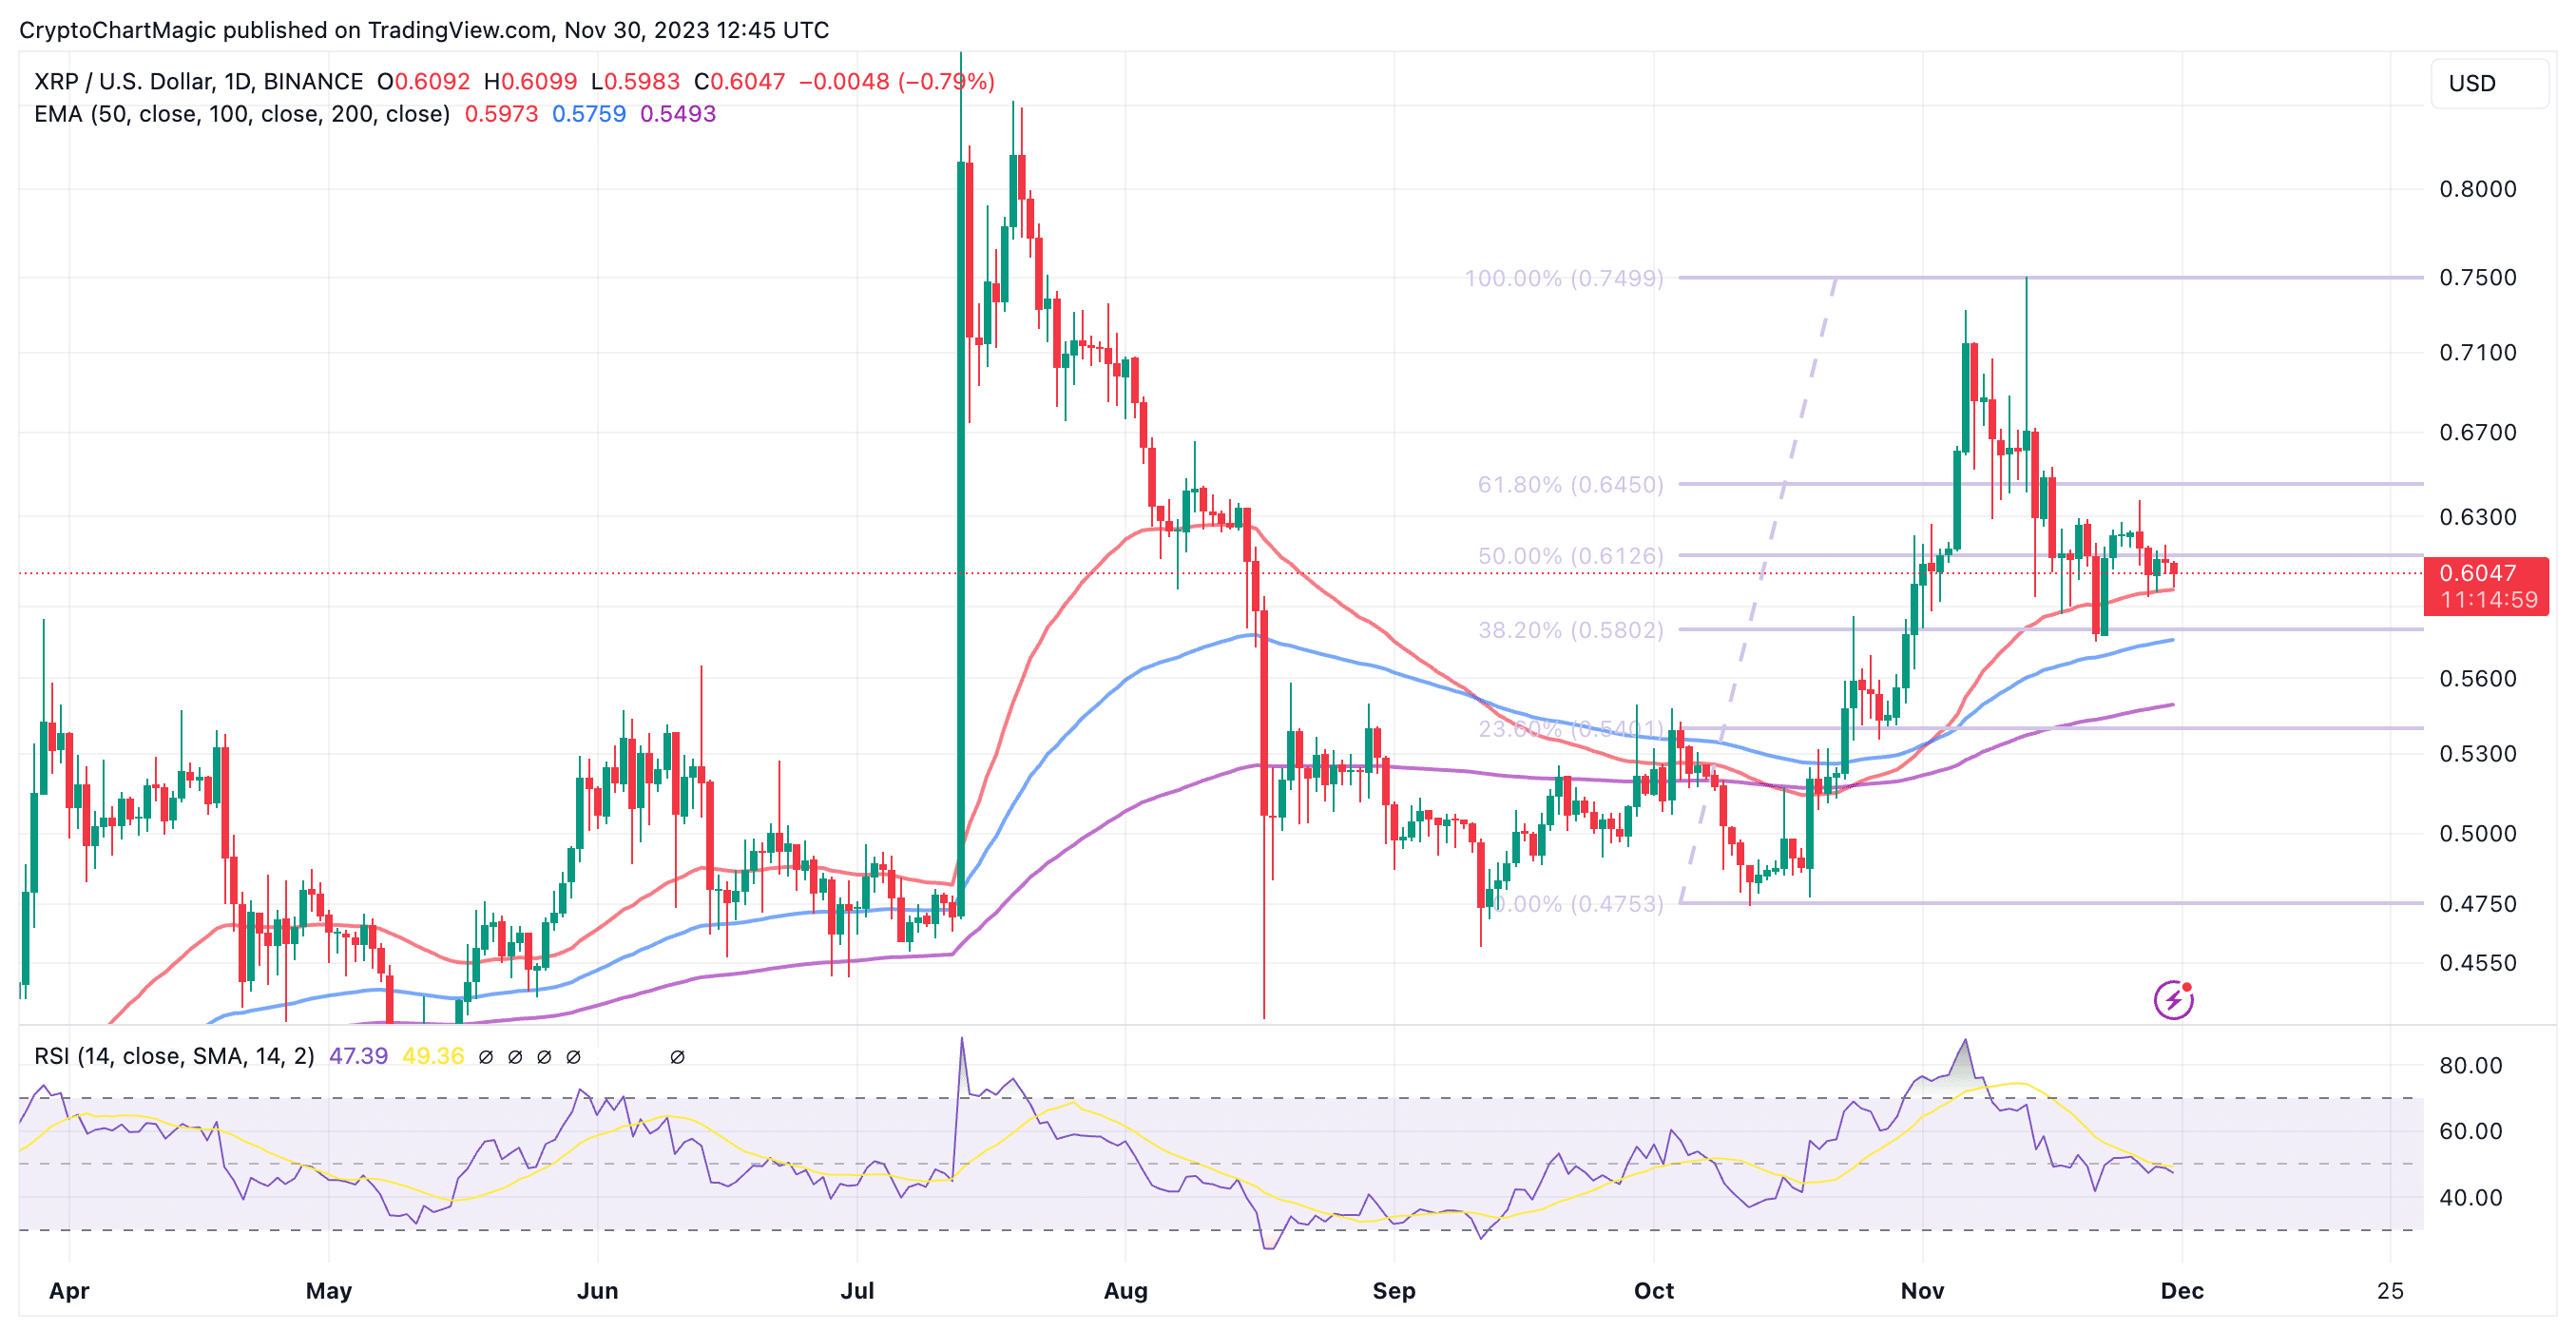Click the Oct label on time axis

pos(1654,1290)
